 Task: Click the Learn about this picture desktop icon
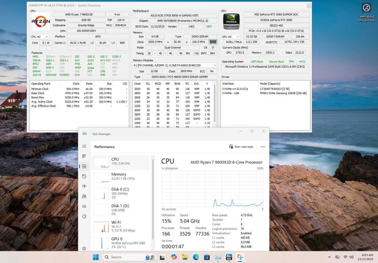pyautogui.click(x=366, y=12)
